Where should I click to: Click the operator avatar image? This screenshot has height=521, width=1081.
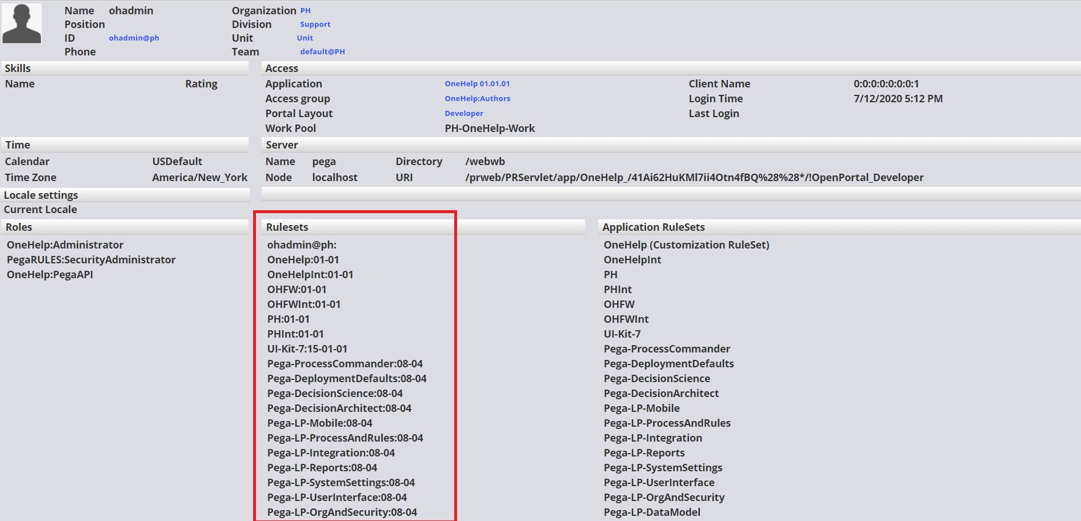tap(22, 23)
